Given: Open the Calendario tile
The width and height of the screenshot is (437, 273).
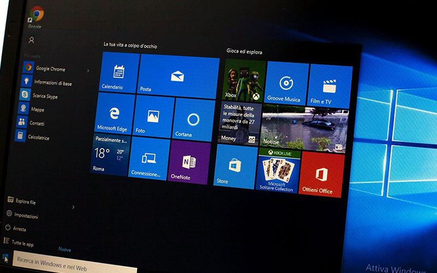Looking at the screenshot, I should pyautogui.click(x=119, y=73).
